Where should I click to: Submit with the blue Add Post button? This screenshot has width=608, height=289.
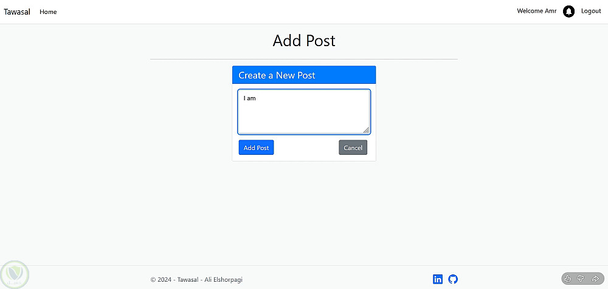256,148
